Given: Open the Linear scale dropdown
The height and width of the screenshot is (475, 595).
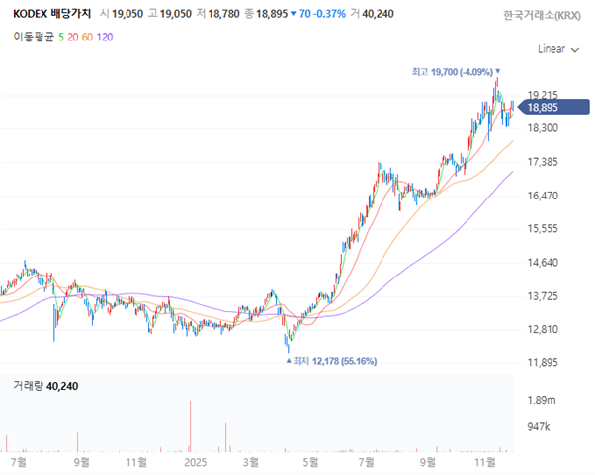Looking at the screenshot, I should coord(558,49).
